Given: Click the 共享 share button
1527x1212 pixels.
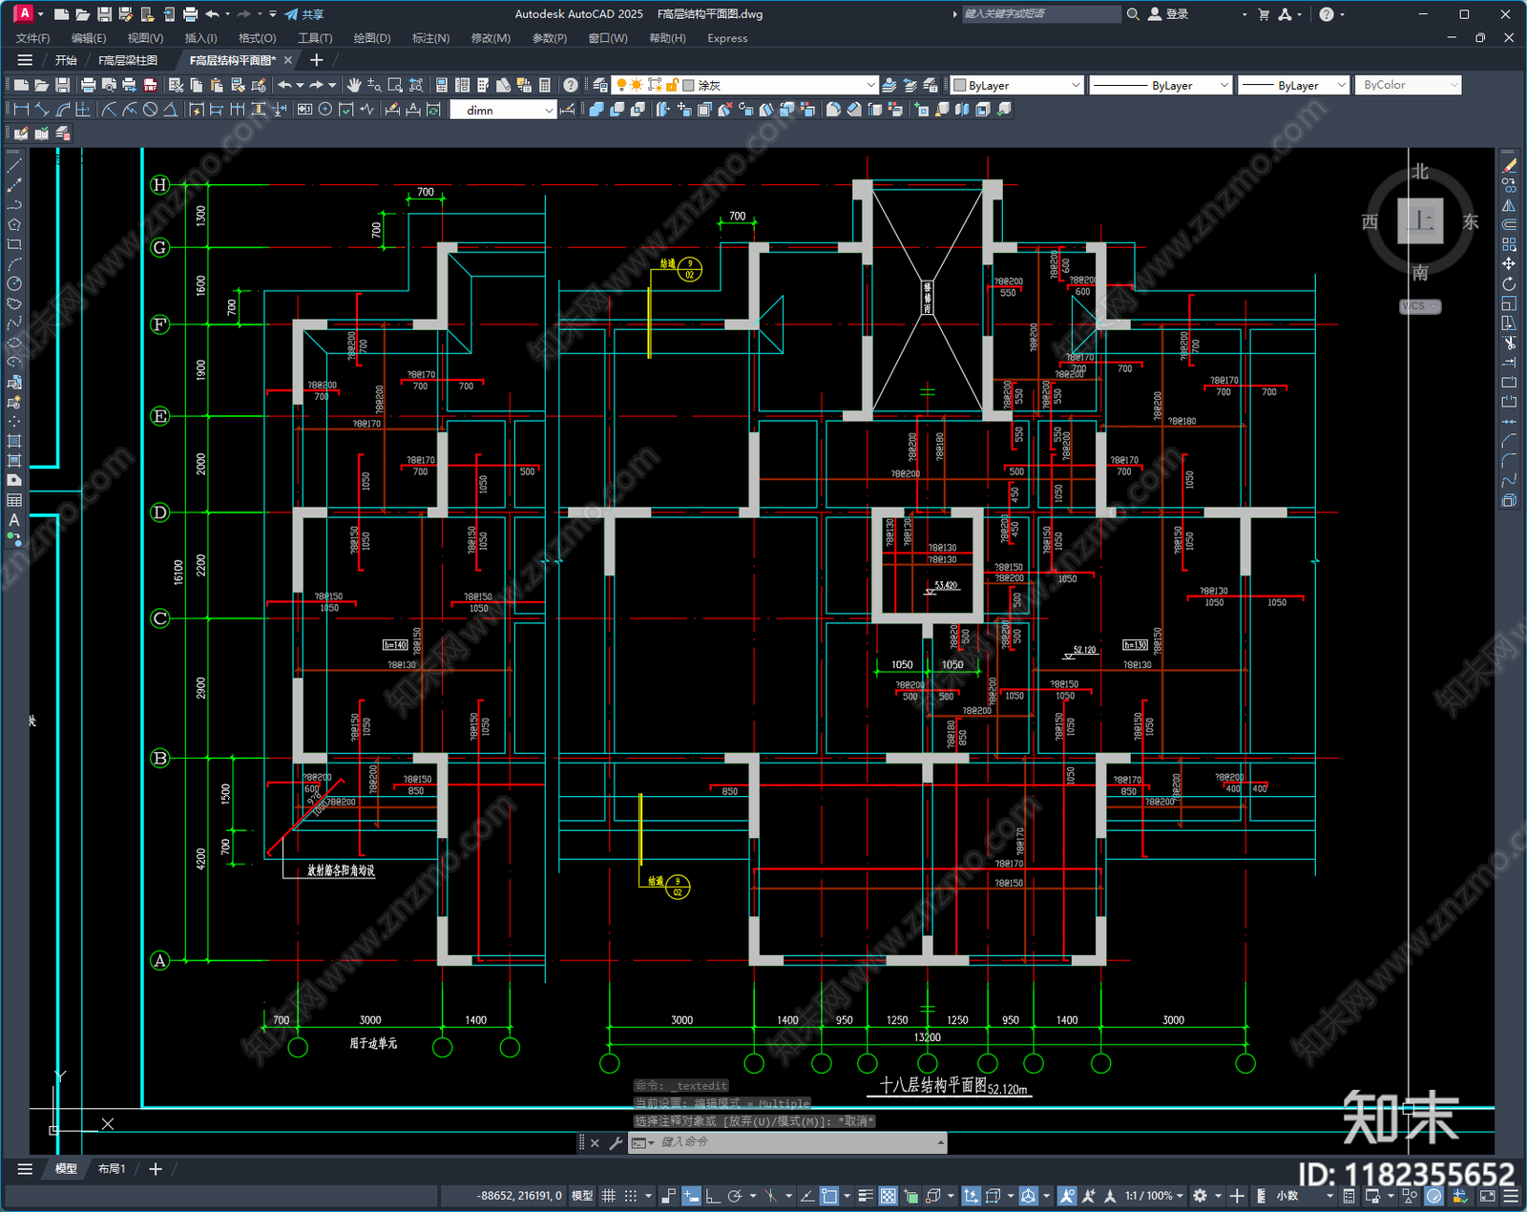Looking at the screenshot, I should pos(304,14).
